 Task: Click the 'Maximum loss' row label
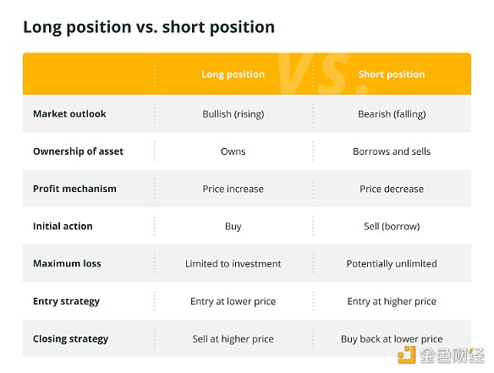coord(67,263)
